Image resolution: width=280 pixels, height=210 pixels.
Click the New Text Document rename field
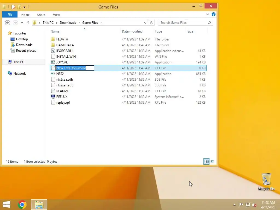75,68
